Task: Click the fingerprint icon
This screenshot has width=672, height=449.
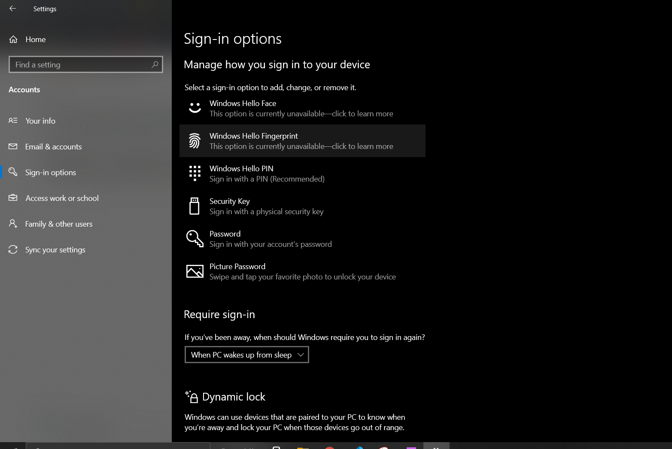Action: 195,141
